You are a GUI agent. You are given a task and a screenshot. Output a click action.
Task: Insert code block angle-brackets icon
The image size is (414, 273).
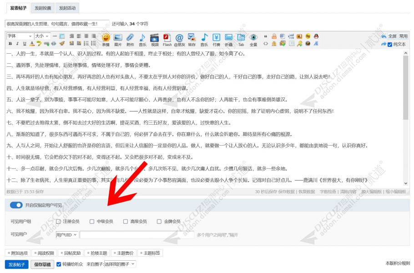pyautogui.click(x=266, y=44)
